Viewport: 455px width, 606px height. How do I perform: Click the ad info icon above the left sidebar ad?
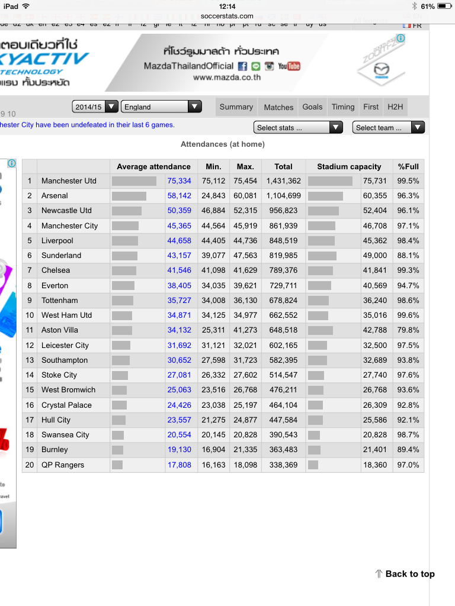(12, 163)
